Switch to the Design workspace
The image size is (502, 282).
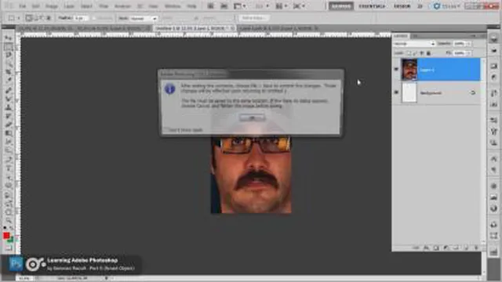click(402, 6)
